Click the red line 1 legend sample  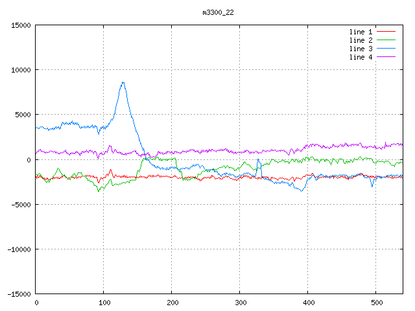coord(386,32)
